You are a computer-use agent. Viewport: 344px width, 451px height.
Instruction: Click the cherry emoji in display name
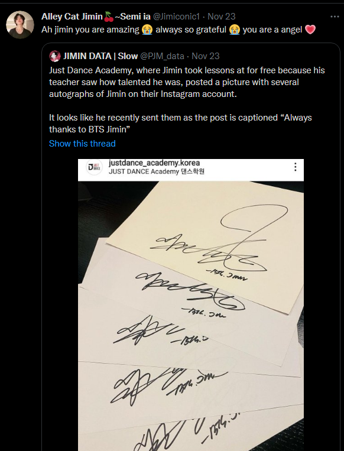coord(108,17)
